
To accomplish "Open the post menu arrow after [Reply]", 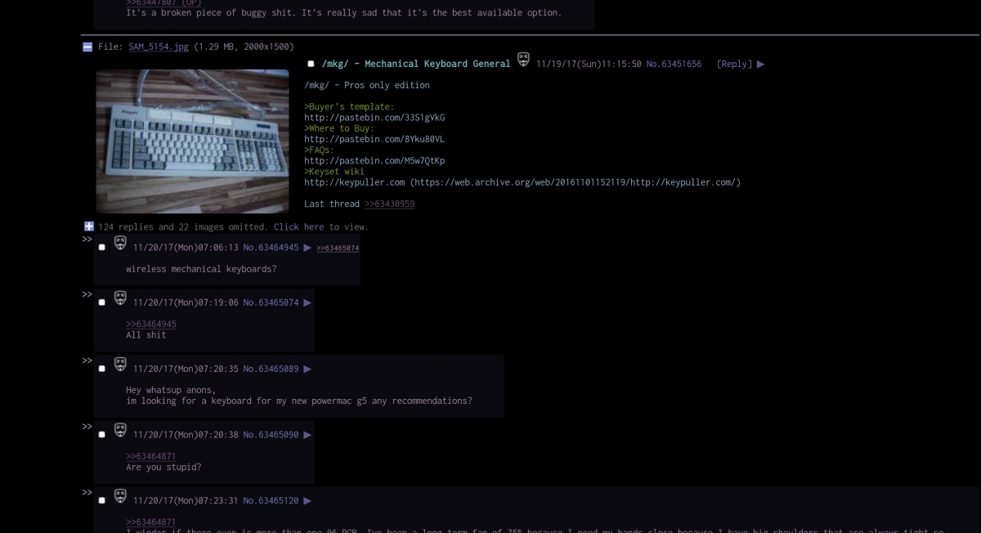I will [x=760, y=64].
